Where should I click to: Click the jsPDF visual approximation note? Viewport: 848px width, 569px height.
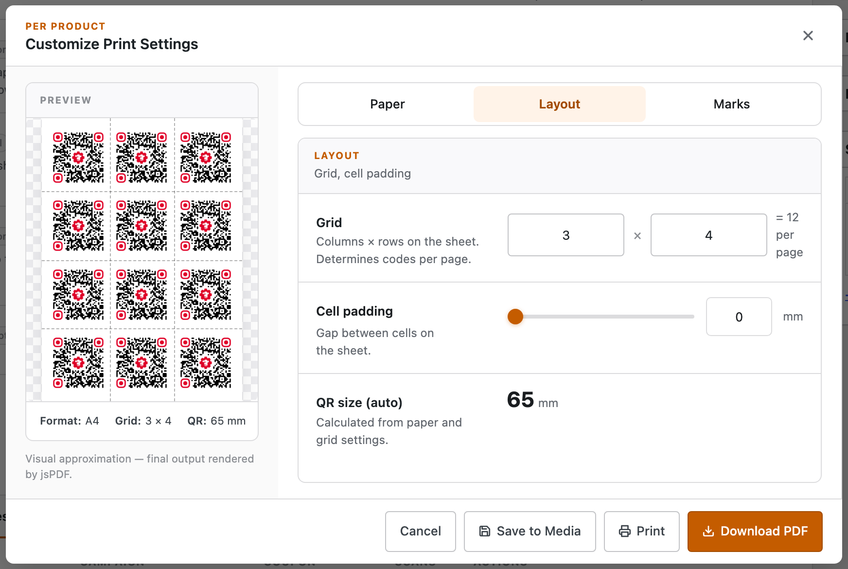tap(140, 466)
